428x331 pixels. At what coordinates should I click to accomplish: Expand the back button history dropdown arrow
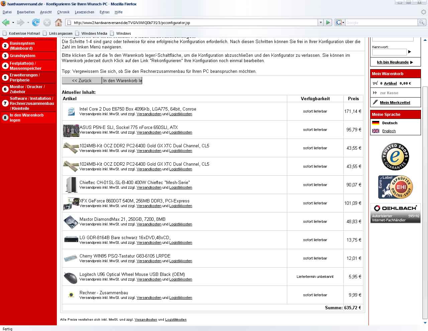tap(13, 23)
